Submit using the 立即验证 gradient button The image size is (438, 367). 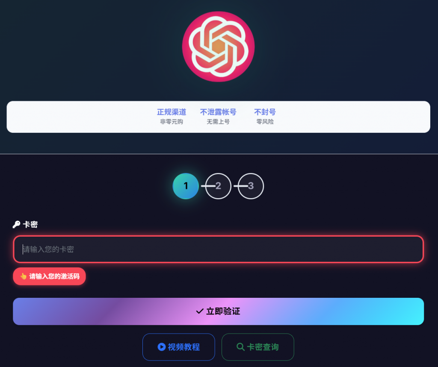click(219, 311)
